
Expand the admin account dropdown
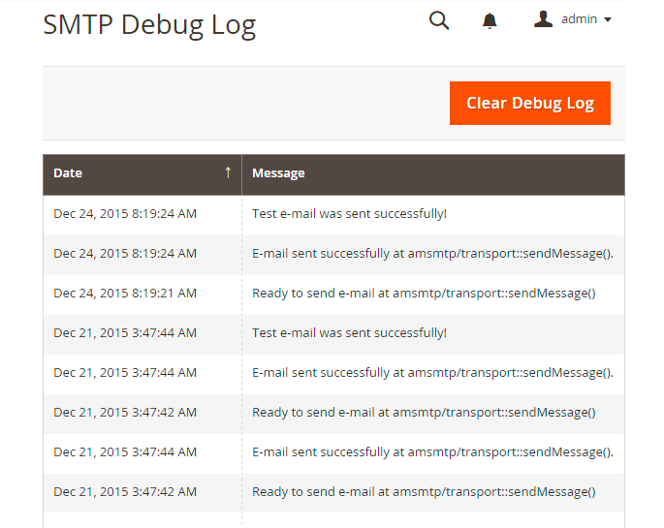607,19
